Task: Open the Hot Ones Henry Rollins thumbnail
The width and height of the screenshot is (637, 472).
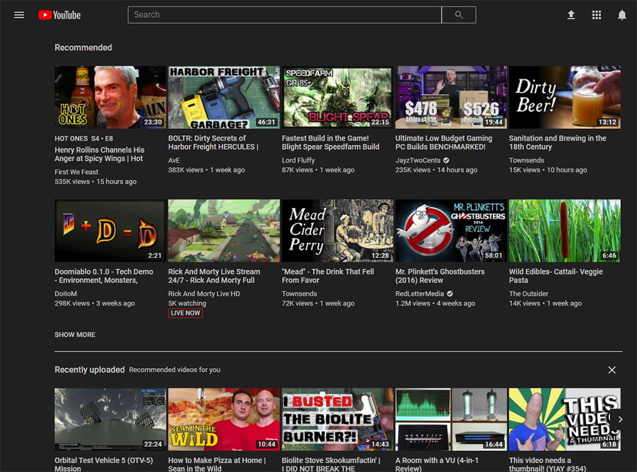Action: (x=110, y=97)
